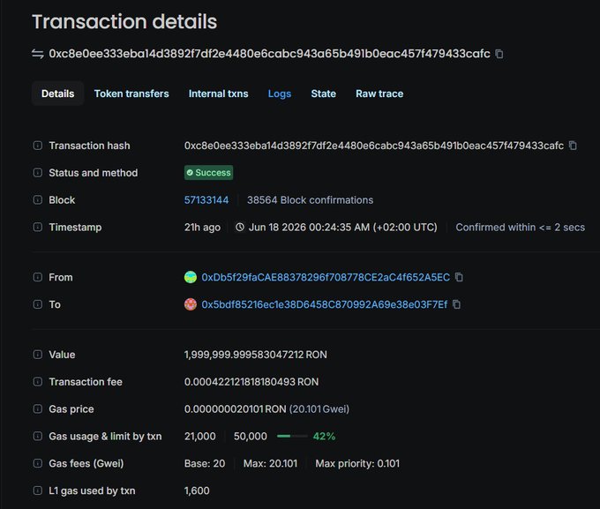
Task: Show info hint for Status and method
Action: [x=37, y=173]
